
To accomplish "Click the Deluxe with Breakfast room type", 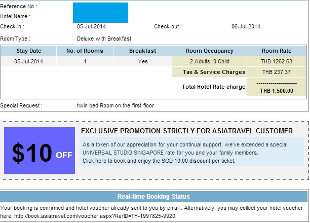I will pos(104,39).
